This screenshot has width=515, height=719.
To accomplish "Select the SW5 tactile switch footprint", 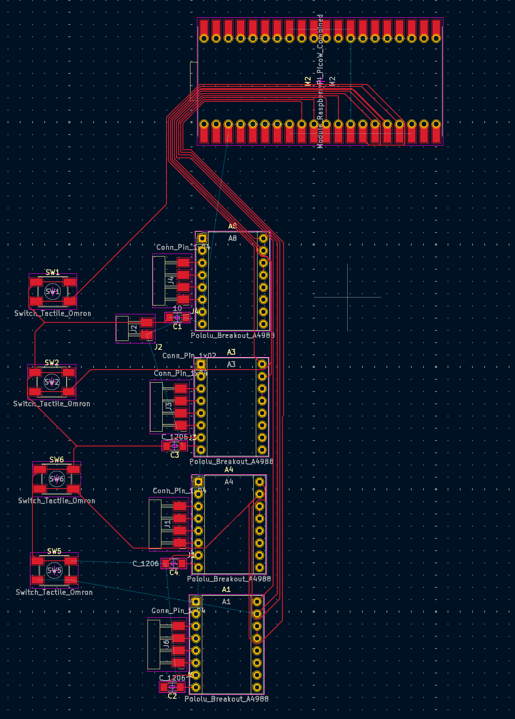I will click(x=54, y=570).
